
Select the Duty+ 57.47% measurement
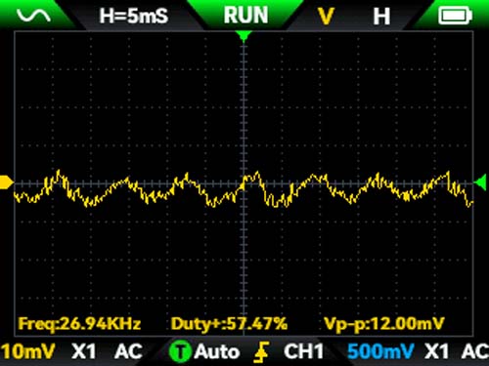(229, 324)
